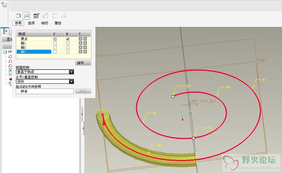Enable the X checkbox for 链3
Viewport: 282px width, 173px height.
point(55,52)
